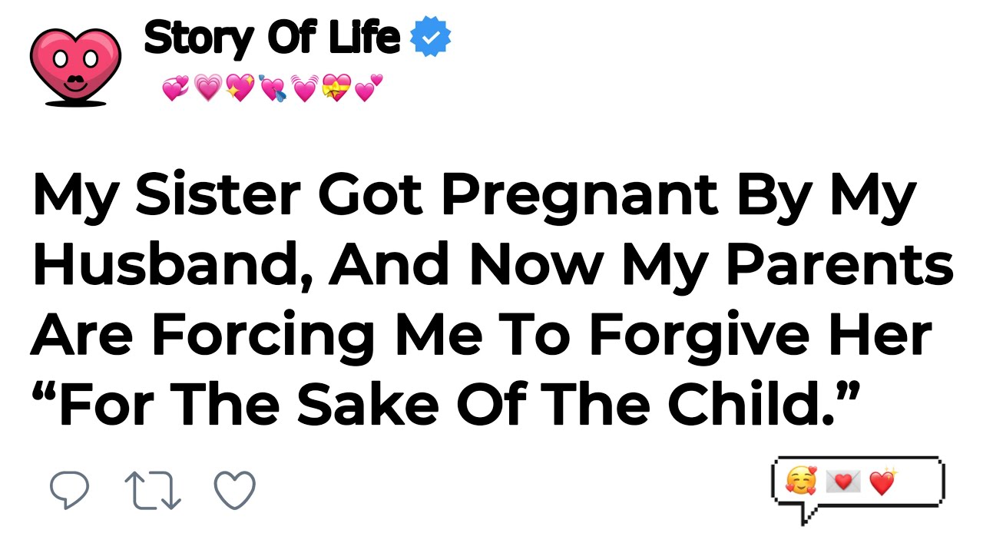The width and height of the screenshot is (983, 553).
Task: Click the blue verified checkmark badge
Action: pyautogui.click(x=432, y=38)
